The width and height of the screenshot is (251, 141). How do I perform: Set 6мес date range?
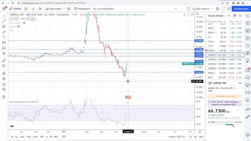click(x=35, y=137)
